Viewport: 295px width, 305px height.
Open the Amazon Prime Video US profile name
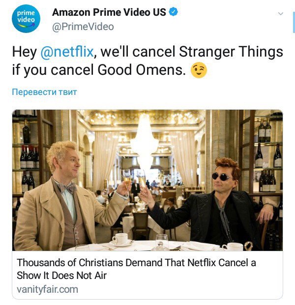coord(109,12)
